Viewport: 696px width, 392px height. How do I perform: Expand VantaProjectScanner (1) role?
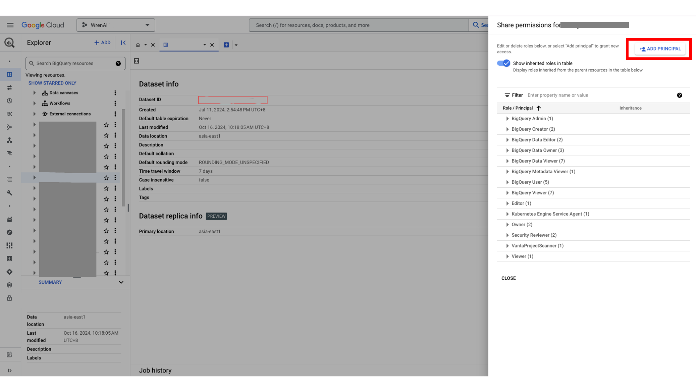[x=507, y=246]
